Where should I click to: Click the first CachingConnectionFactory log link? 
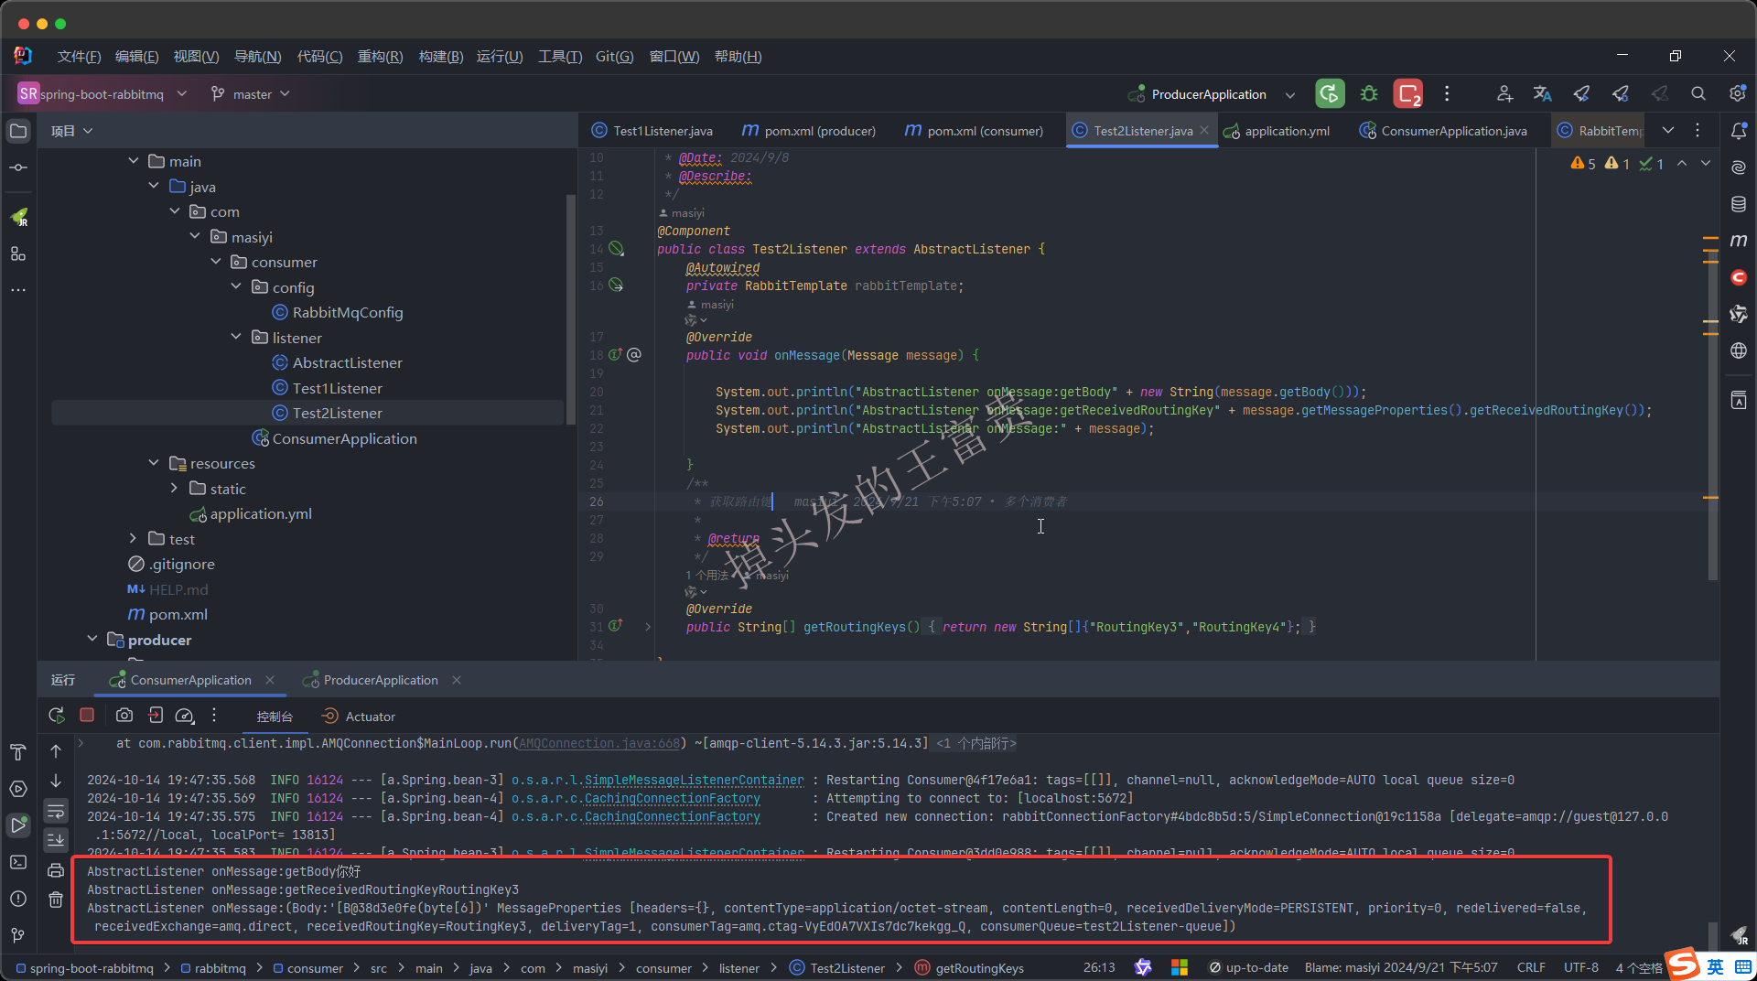click(x=672, y=798)
